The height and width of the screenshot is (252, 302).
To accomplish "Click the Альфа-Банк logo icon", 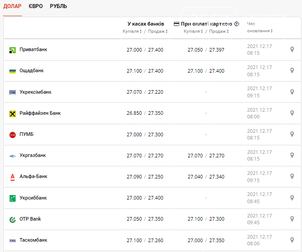I will coord(13,177).
